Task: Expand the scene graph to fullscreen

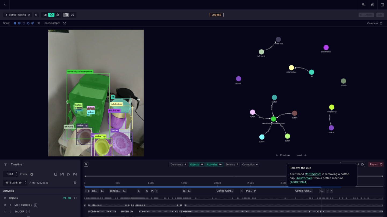Action: [x=64, y=23]
